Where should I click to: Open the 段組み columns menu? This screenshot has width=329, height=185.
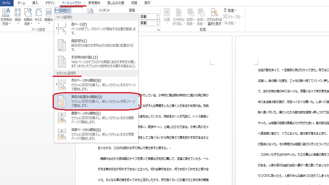point(49,17)
